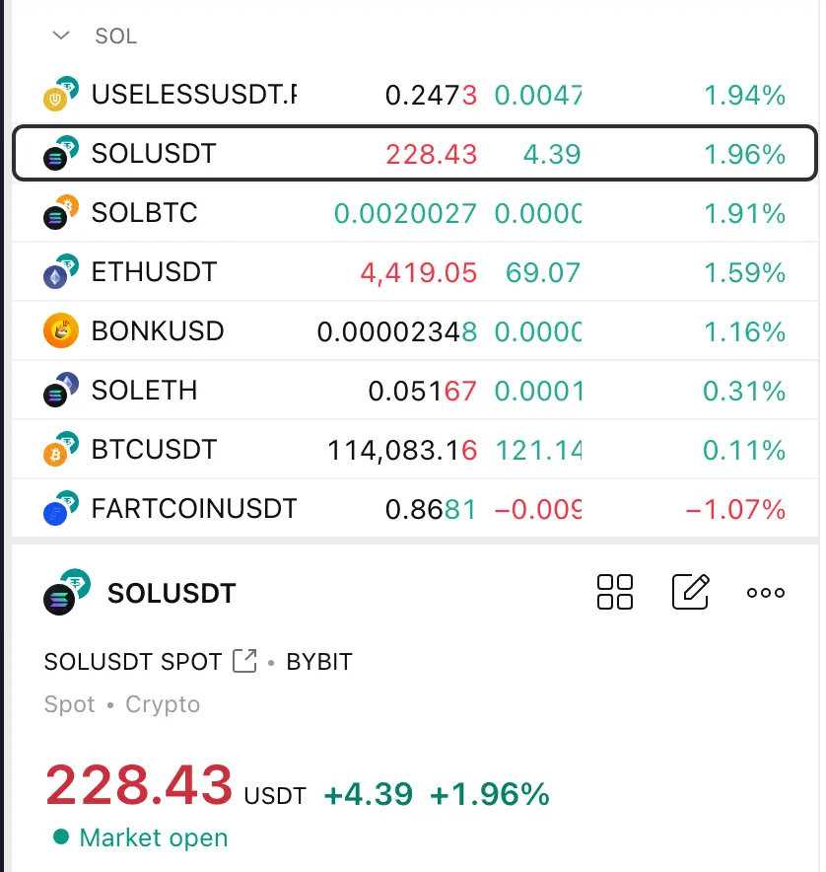
Task: Click the BONKUSD coin logo
Action: click(60, 330)
